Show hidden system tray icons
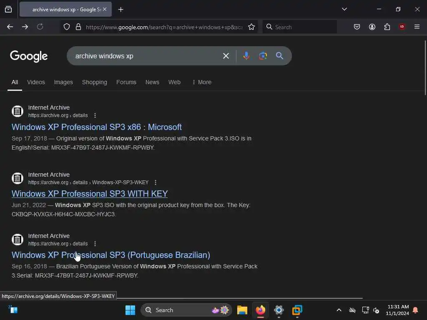The width and height of the screenshot is (427, 320). click(x=339, y=310)
